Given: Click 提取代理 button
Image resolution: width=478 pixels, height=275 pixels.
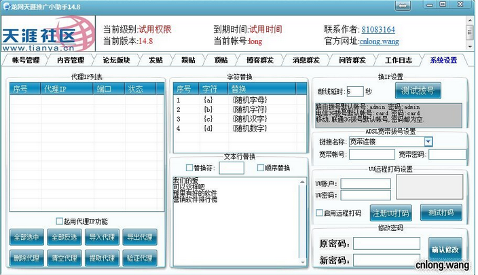Looking at the screenshot, I should [x=102, y=258].
